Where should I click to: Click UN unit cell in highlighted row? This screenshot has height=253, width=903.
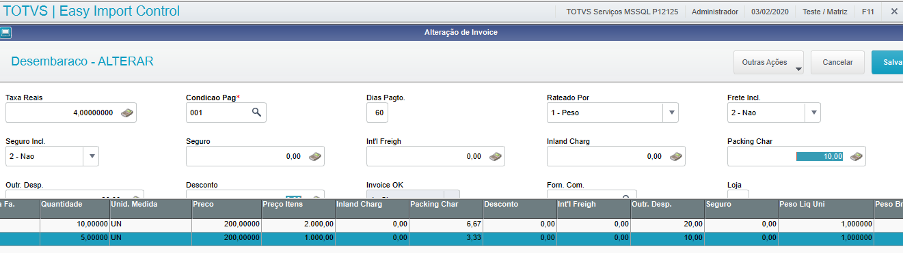pyautogui.click(x=150, y=238)
